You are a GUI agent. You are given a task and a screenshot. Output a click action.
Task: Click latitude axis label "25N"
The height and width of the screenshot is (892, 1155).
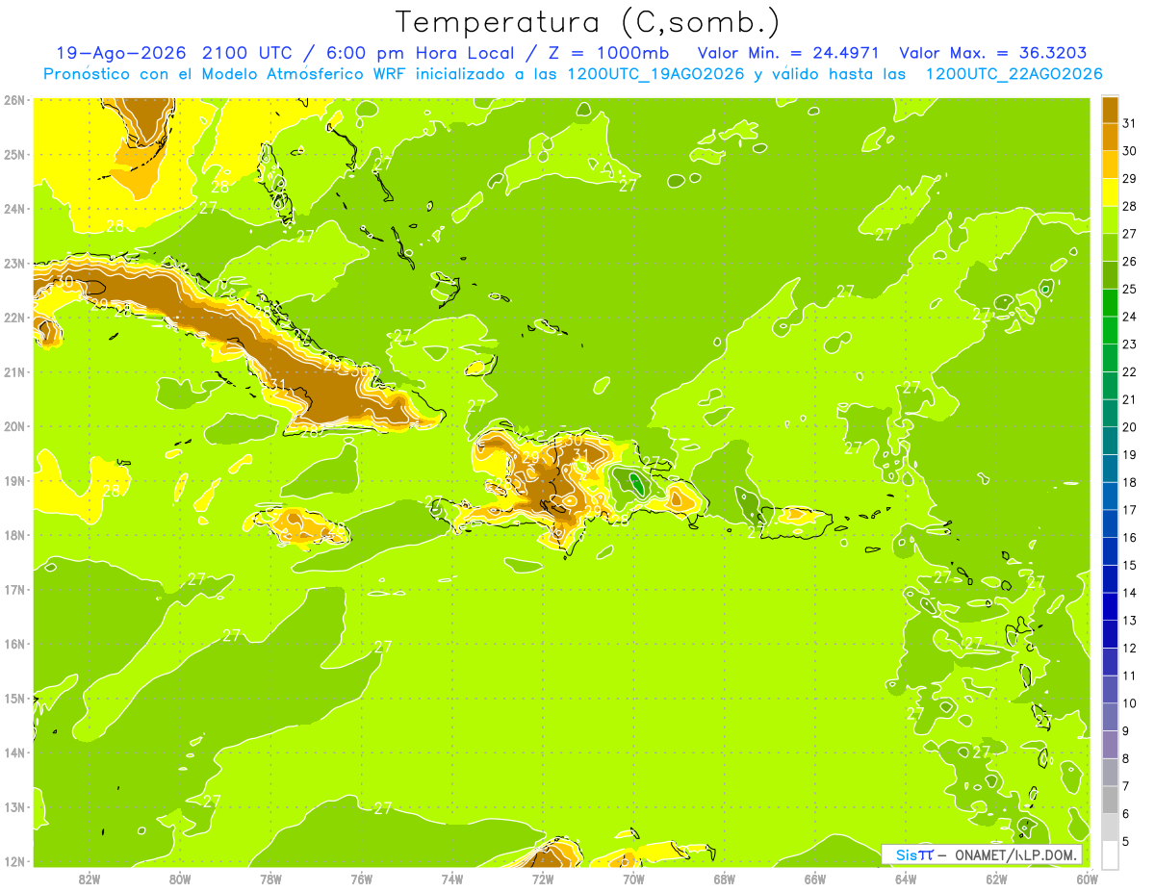pyautogui.click(x=13, y=154)
